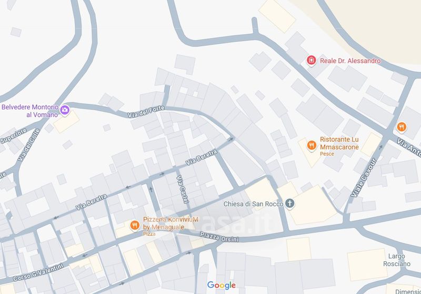Image resolution: width=421 pixels, height=294 pixels.
Task: Select the Reale Dr. Alessandro medical pin
Action: tap(311, 60)
